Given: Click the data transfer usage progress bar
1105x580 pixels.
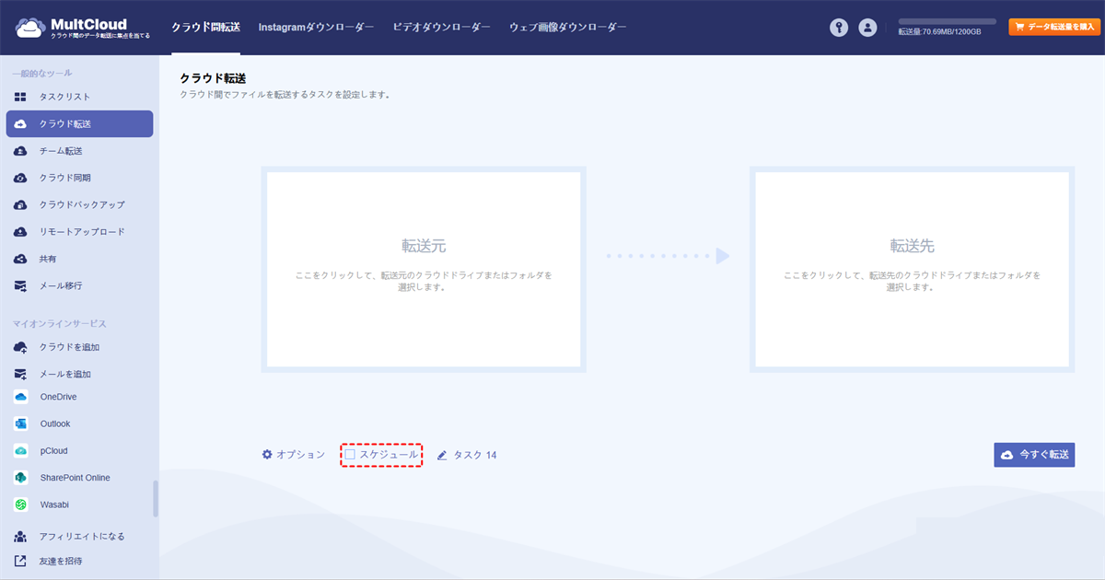Looking at the screenshot, I should tap(948, 20).
